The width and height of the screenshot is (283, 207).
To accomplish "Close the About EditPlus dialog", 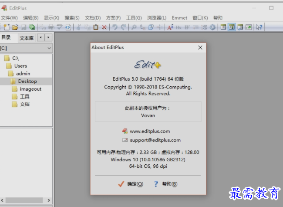I will (x=200, y=48).
